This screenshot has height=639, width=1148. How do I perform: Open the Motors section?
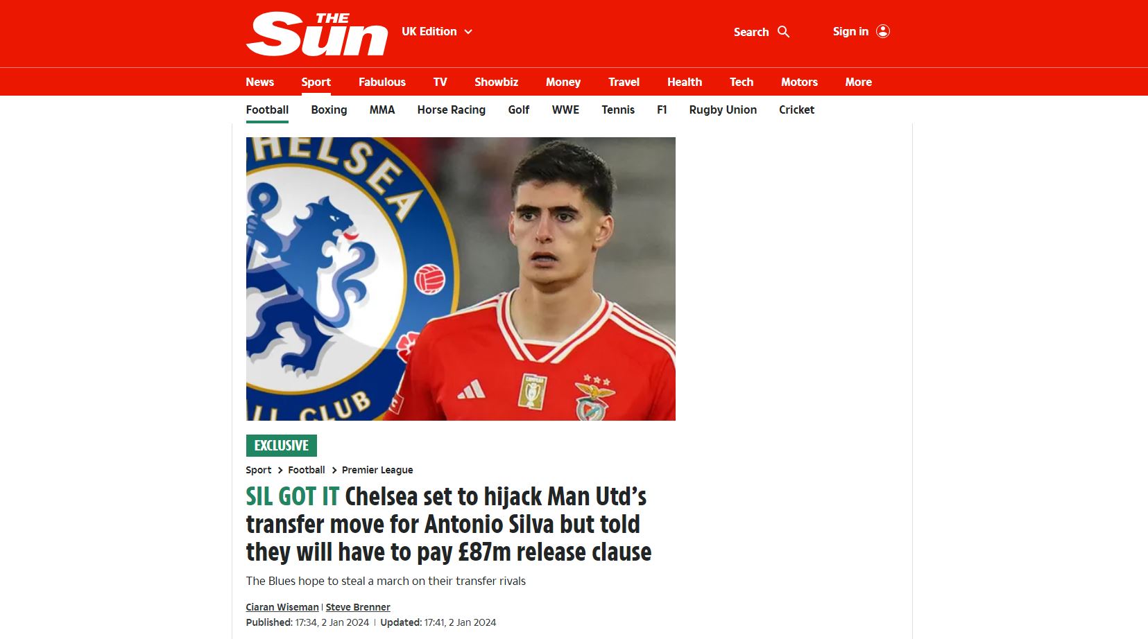(x=799, y=82)
